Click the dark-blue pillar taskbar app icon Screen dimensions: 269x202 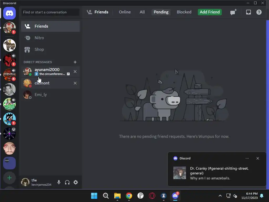(x=163, y=196)
